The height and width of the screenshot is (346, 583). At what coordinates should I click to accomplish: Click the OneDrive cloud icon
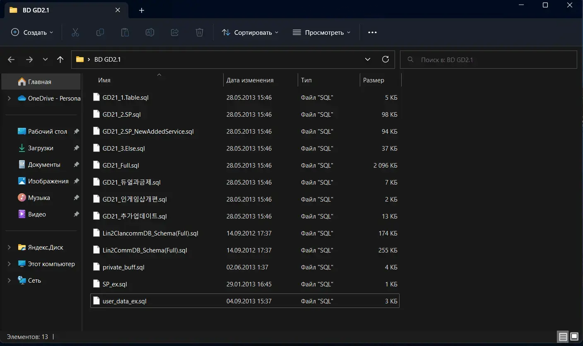pos(22,98)
